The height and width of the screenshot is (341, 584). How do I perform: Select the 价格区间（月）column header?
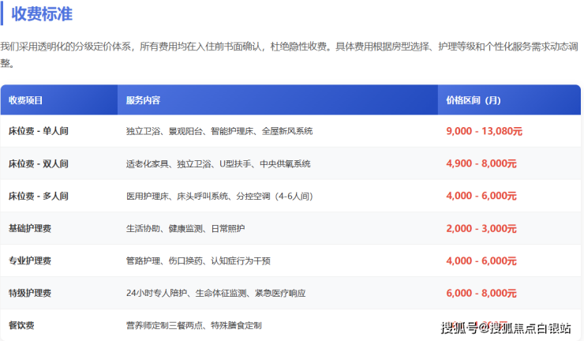coord(473,101)
